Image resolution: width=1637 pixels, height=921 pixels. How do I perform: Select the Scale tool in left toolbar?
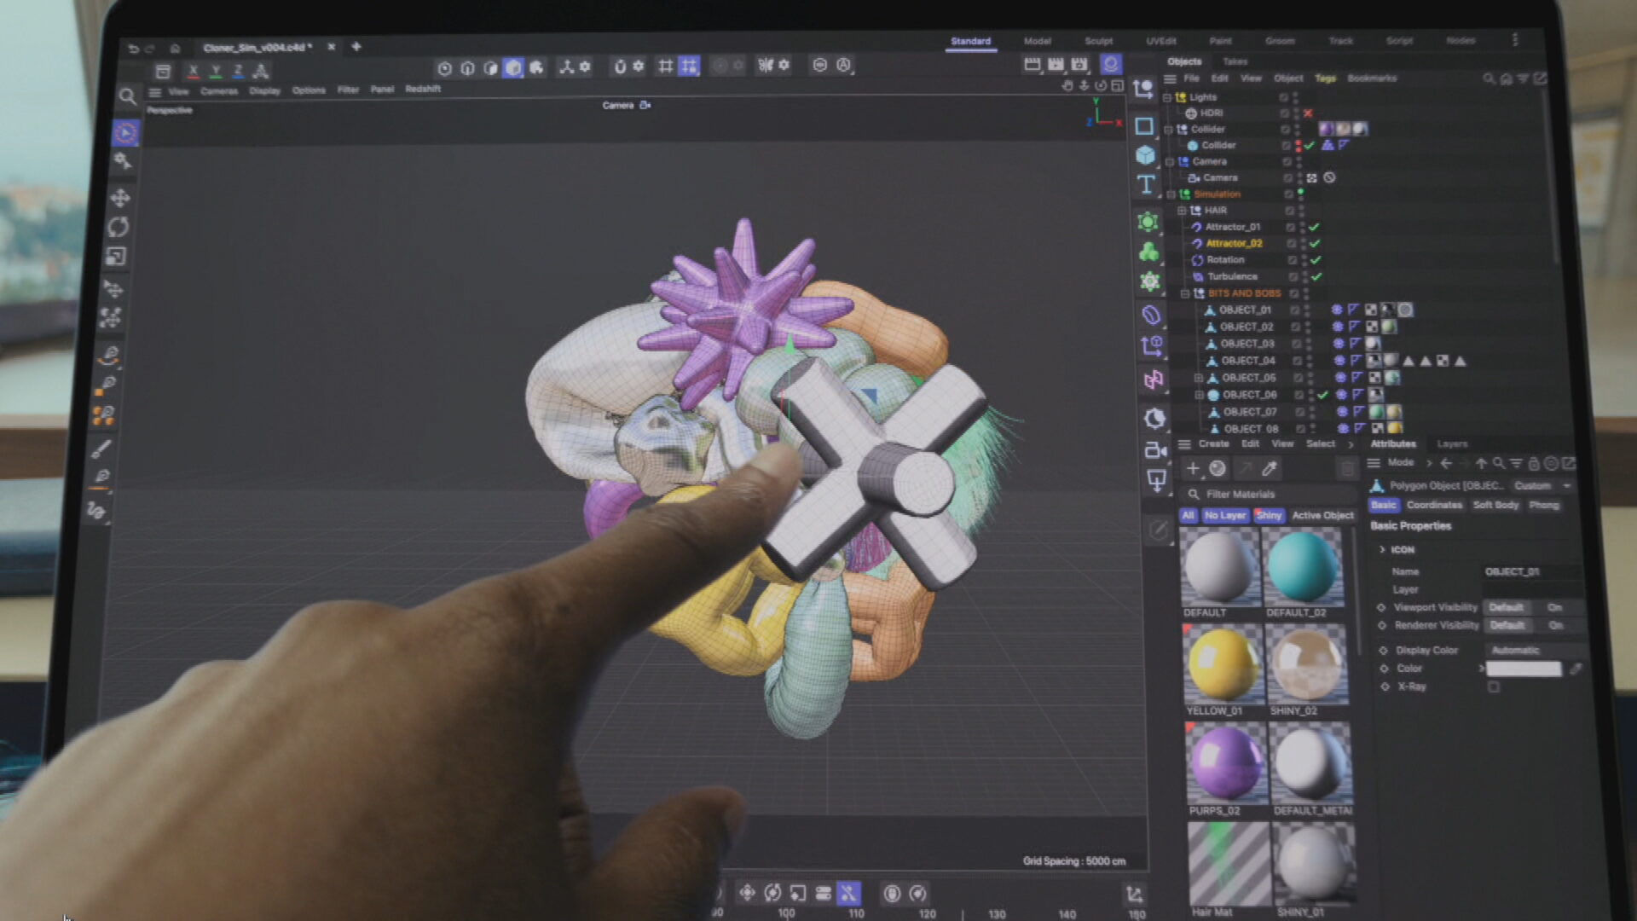[116, 256]
